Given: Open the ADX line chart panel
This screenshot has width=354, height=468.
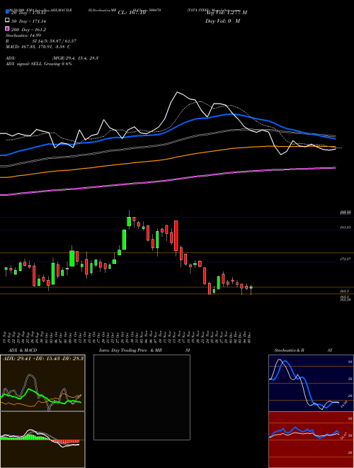Looking at the screenshot, I should click(x=42, y=383).
